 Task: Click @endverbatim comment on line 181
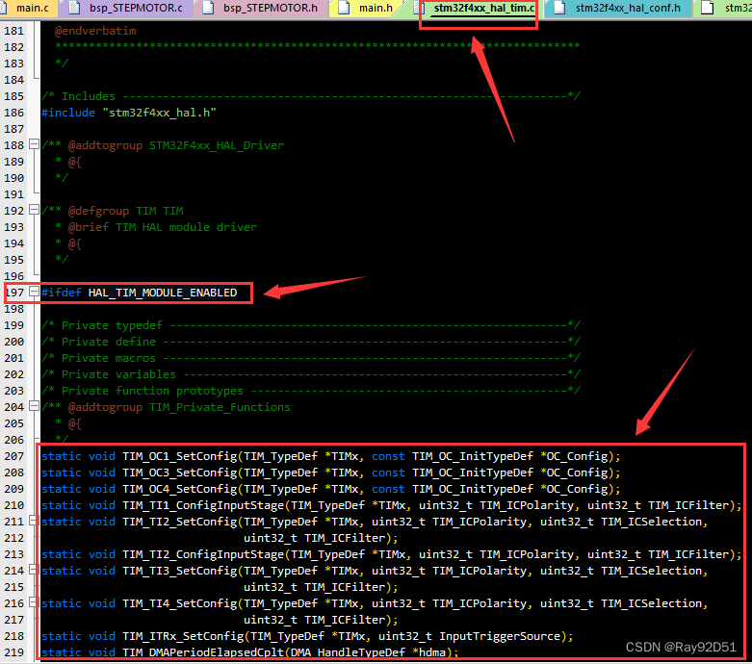[95, 31]
